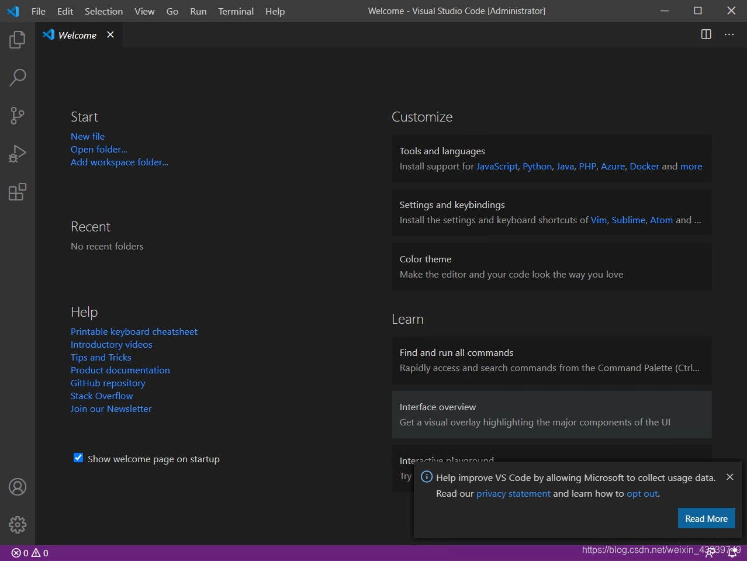Click the Read More button

(x=706, y=518)
